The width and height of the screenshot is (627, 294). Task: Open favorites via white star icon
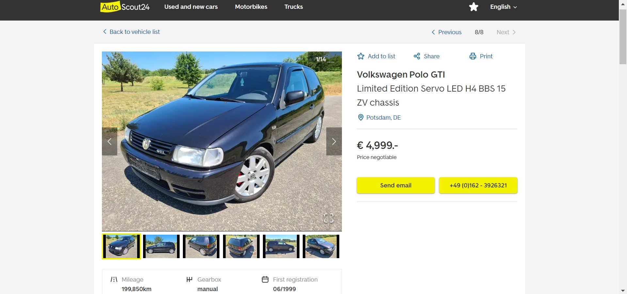(474, 7)
